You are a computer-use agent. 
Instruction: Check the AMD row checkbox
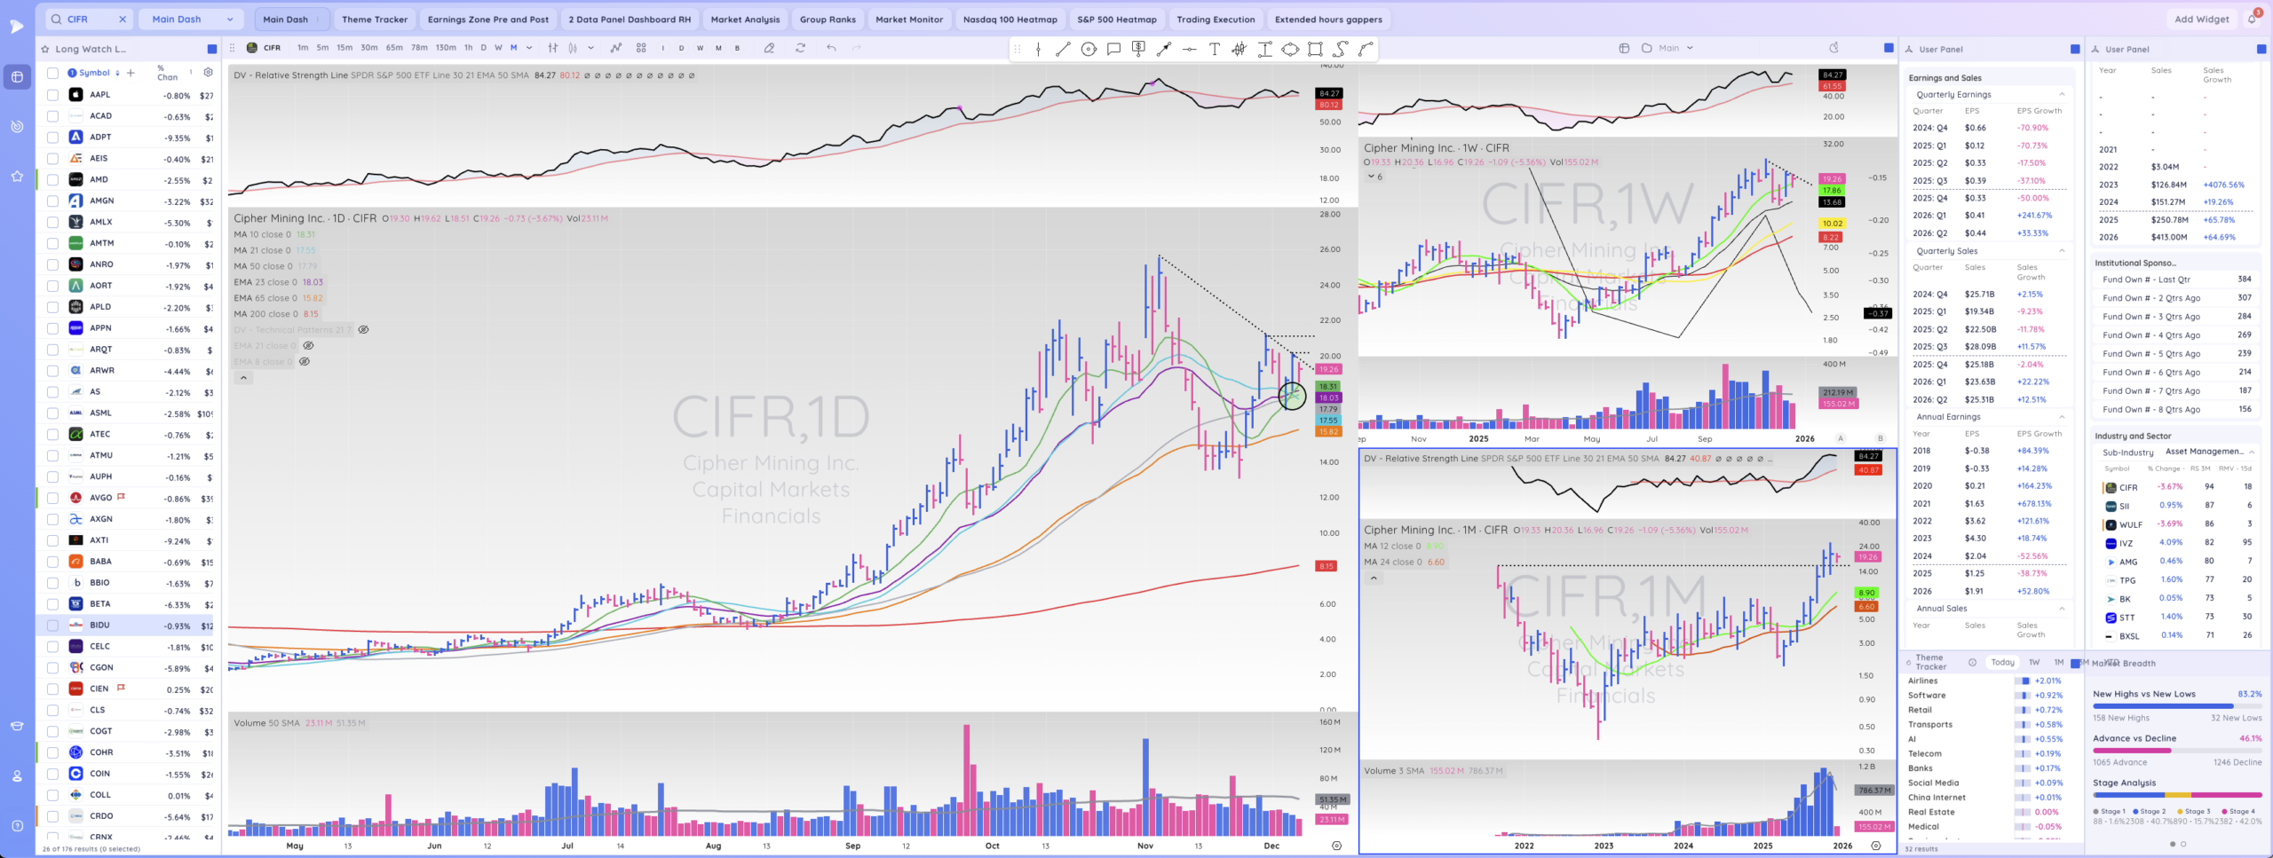point(52,180)
